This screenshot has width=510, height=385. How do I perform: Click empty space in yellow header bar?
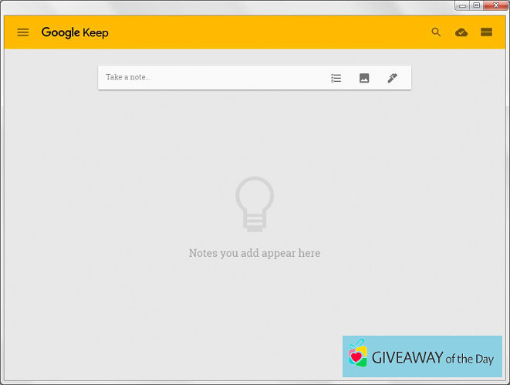click(270, 32)
